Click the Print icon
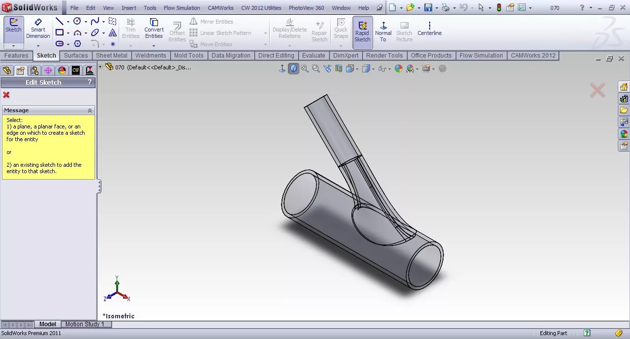Image resolution: width=630 pixels, height=339 pixels. [x=445, y=7]
